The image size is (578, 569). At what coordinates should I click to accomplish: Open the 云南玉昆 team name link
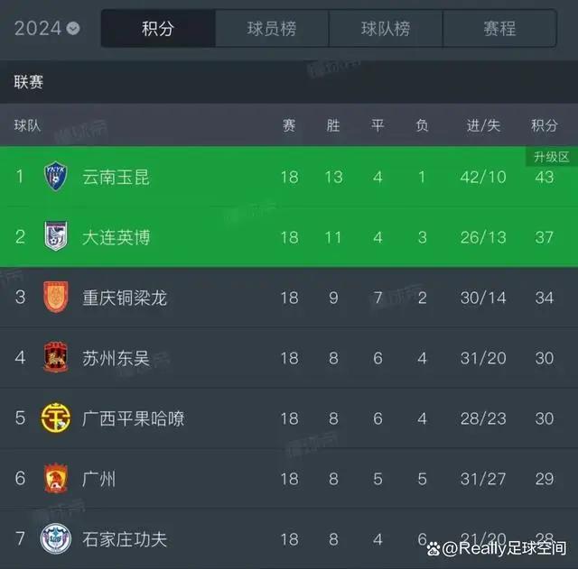[x=116, y=177]
